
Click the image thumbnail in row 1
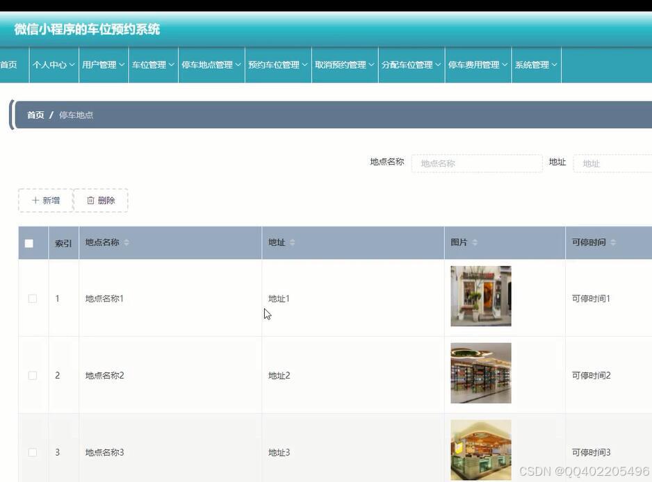click(x=481, y=296)
